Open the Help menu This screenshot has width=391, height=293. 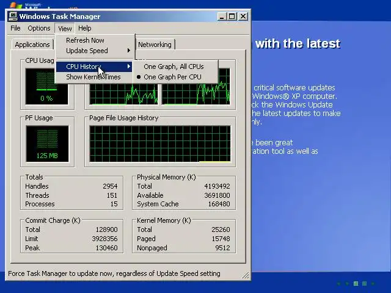tap(85, 28)
